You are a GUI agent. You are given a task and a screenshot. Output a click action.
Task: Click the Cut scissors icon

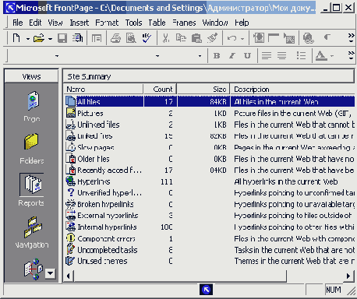pyautogui.click(x=166, y=38)
